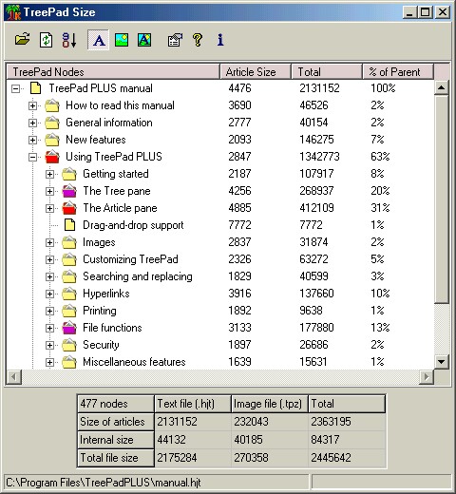Click the yellow folder icon of Security
The width and height of the screenshot is (456, 494).
point(69,345)
